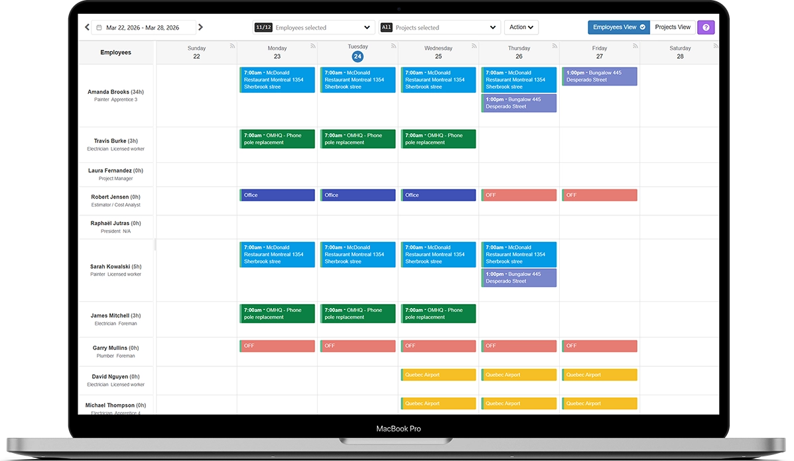The height and width of the screenshot is (461, 794).
Task: Select employee Travis Burke
Action: tap(115, 144)
